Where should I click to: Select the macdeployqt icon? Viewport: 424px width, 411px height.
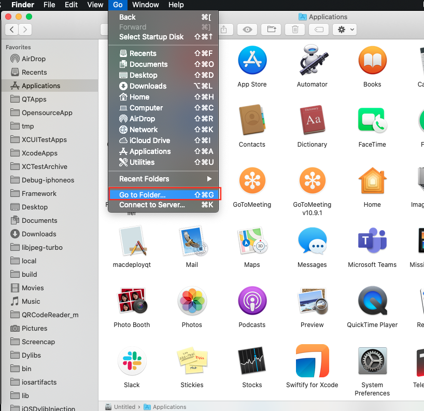tap(132, 240)
